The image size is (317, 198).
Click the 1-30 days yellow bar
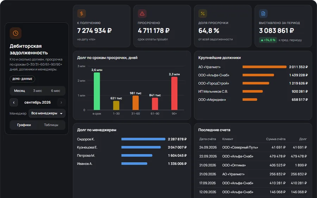tap(116, 106)
